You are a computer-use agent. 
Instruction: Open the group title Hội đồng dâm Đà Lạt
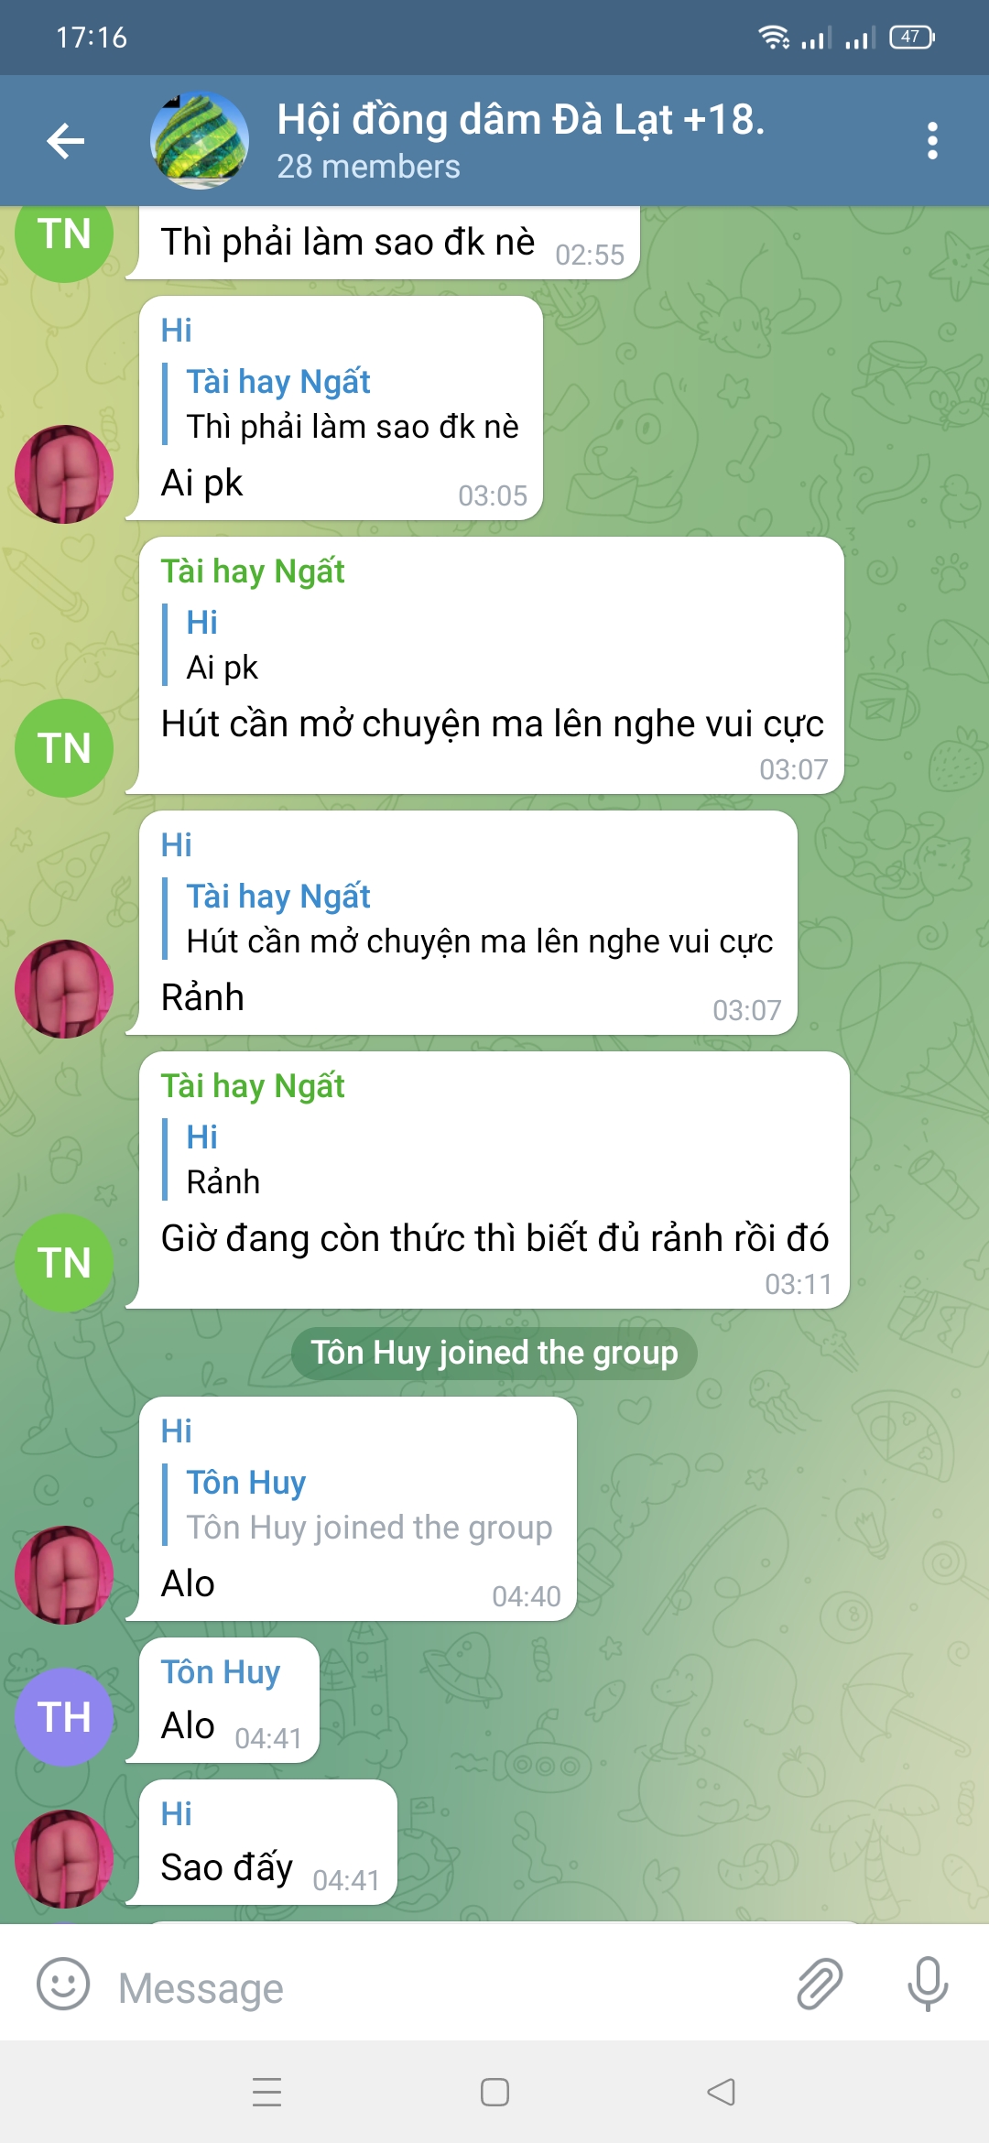(520, 119)
